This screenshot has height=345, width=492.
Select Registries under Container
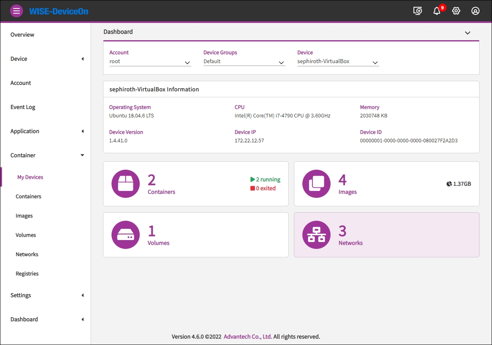coord(27,273)
